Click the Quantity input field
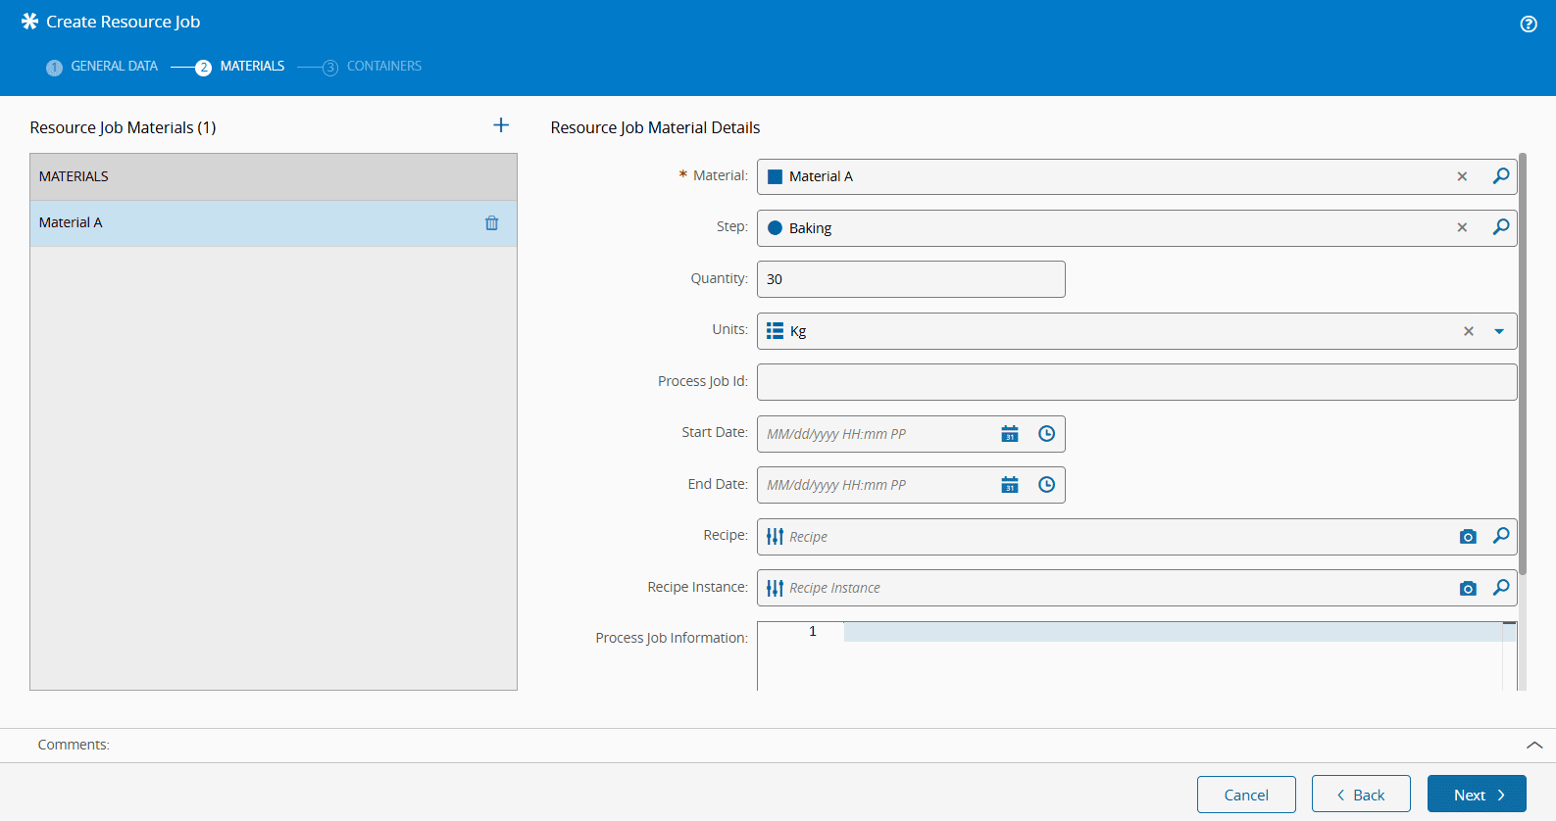This screenshot has height=821, width=1556. click(910, 279)
